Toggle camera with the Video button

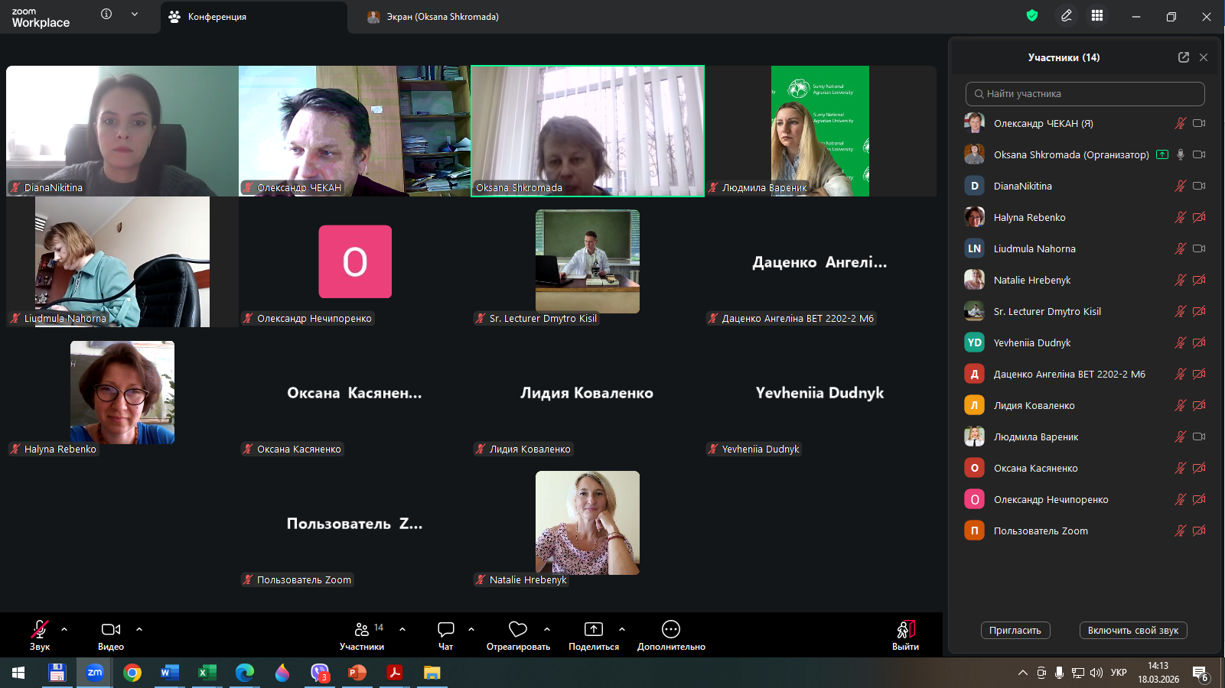coord(111,629)
